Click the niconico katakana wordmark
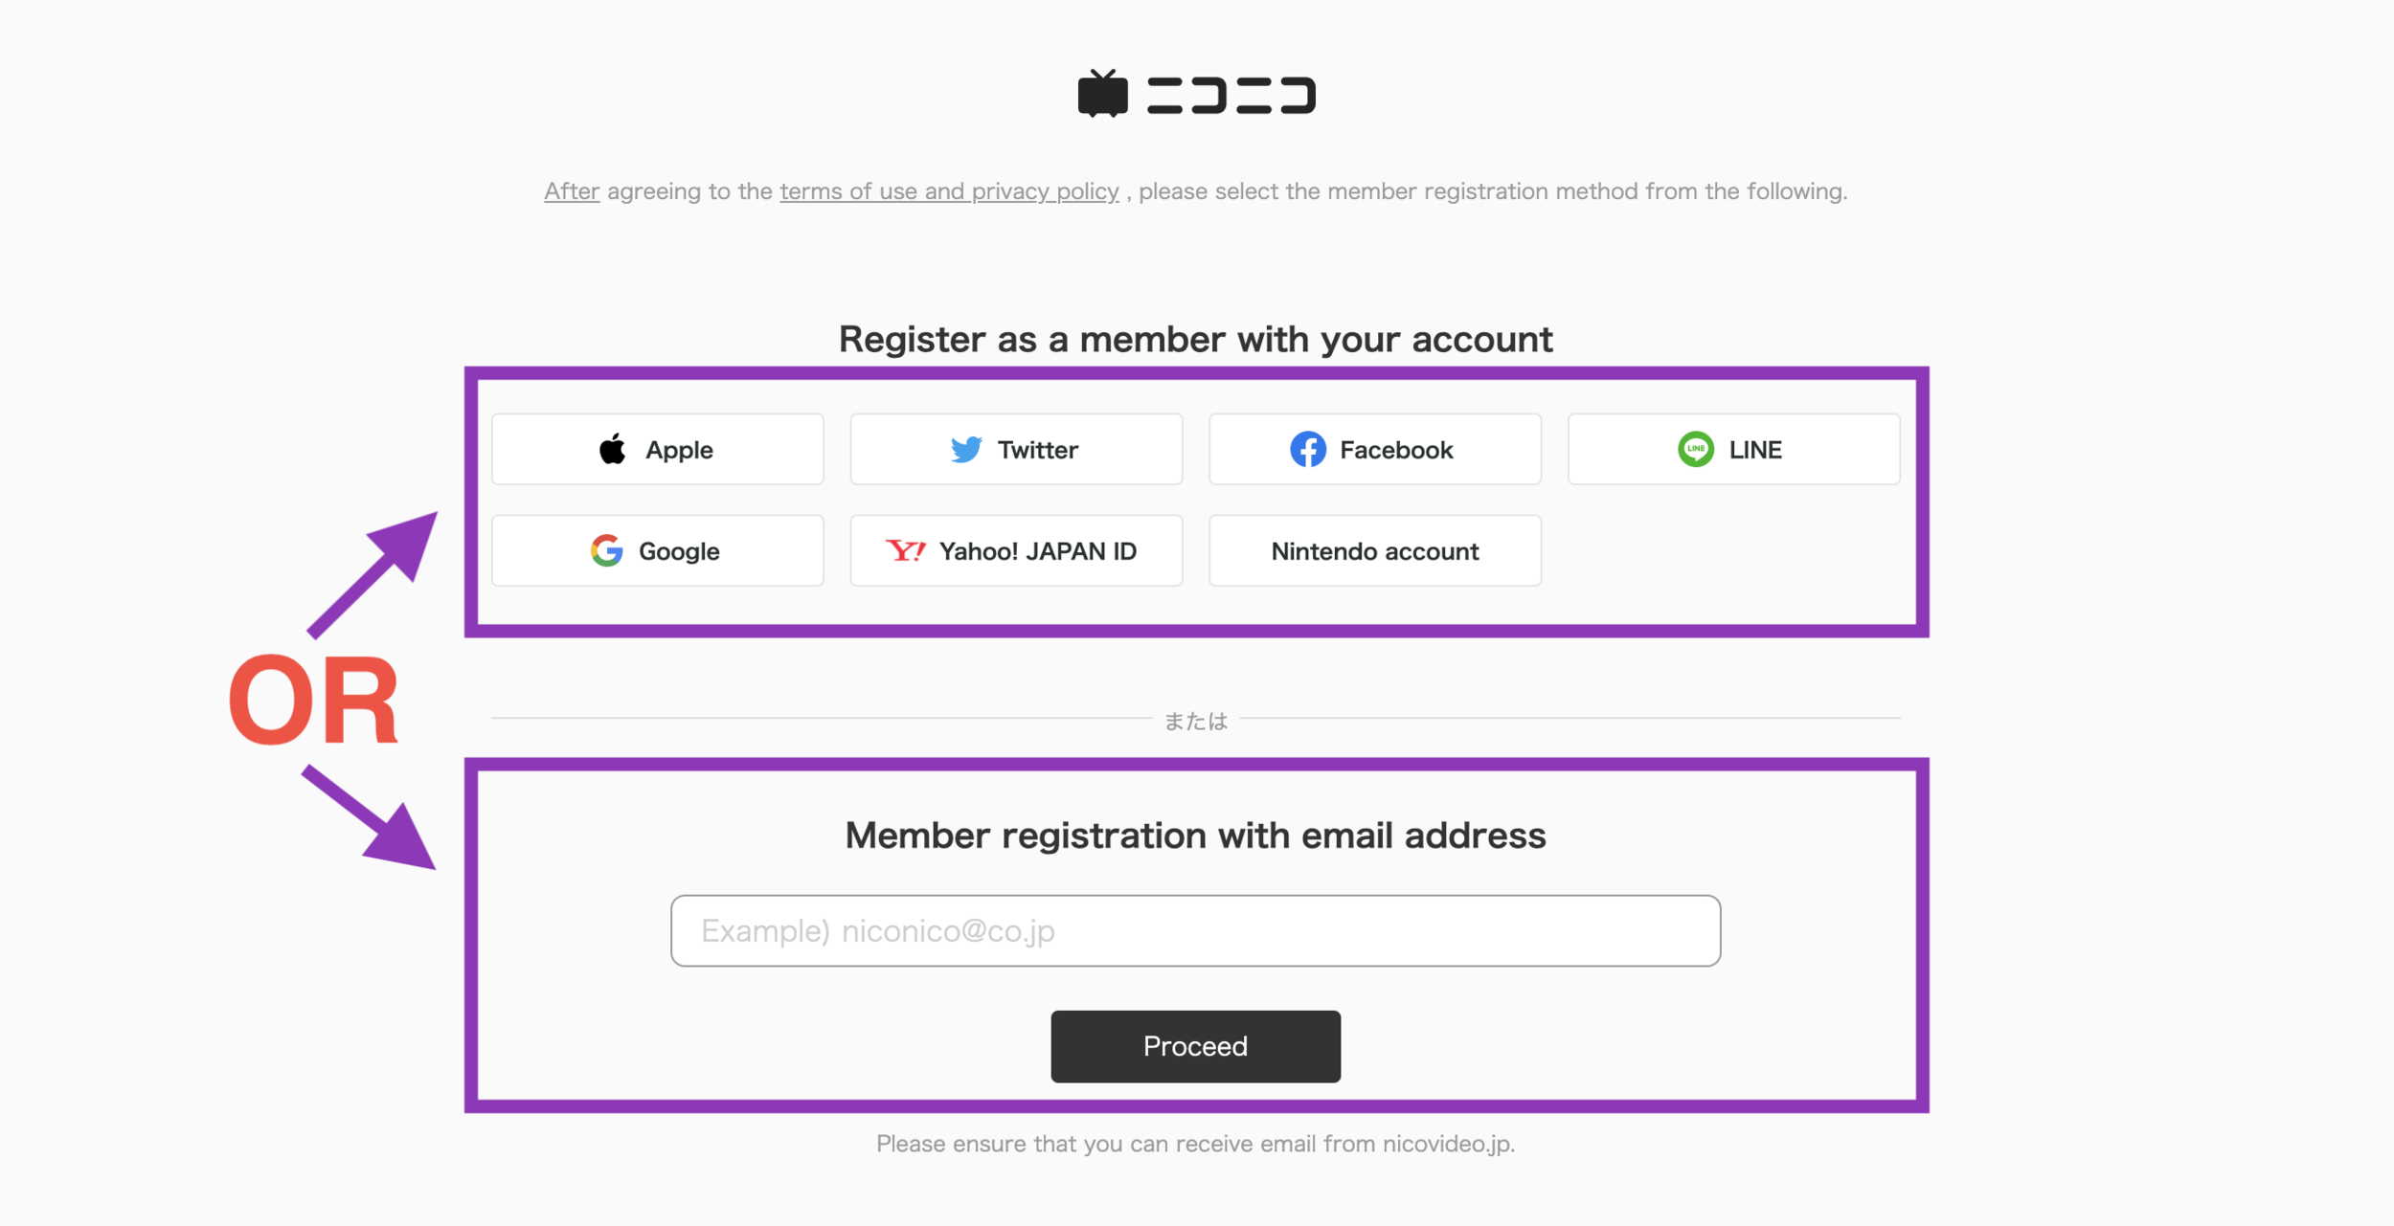The width and height of the screenshot is (2394, 1226). tap(1231, 96)
